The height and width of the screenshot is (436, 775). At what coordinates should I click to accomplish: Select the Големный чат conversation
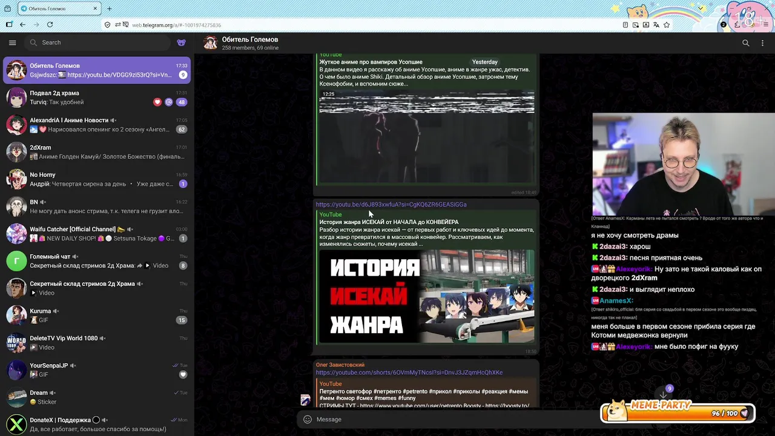click(x=97, y=261)
